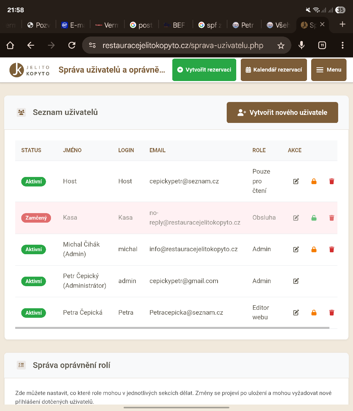
Task: Click the Správa oprávnění rolí list icon
Action: coord(21,365)
